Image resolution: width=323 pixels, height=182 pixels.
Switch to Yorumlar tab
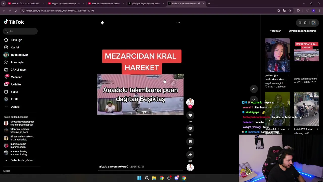pos(275,31)
